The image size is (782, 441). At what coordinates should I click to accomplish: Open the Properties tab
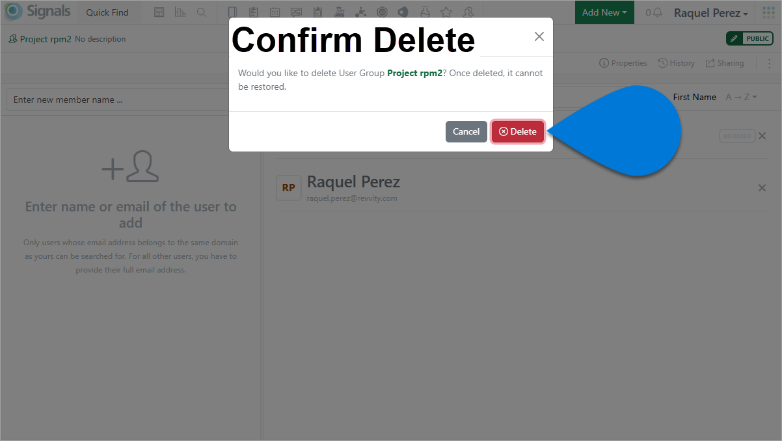[x=623, y=63]
